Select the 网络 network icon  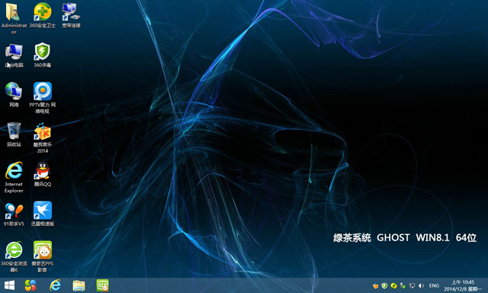pos(14,95)
